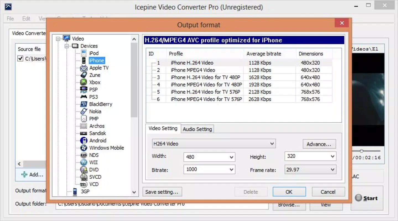Click the Nokia phone icon
The width and height of the screenshot is (398, 221).
click(84, 111)
